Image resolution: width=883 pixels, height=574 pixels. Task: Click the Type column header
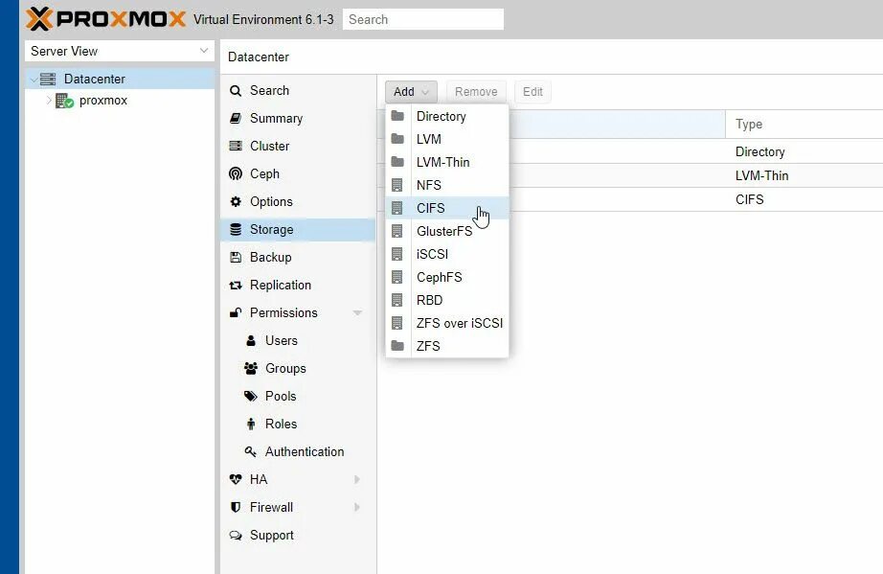coord(804,124)
